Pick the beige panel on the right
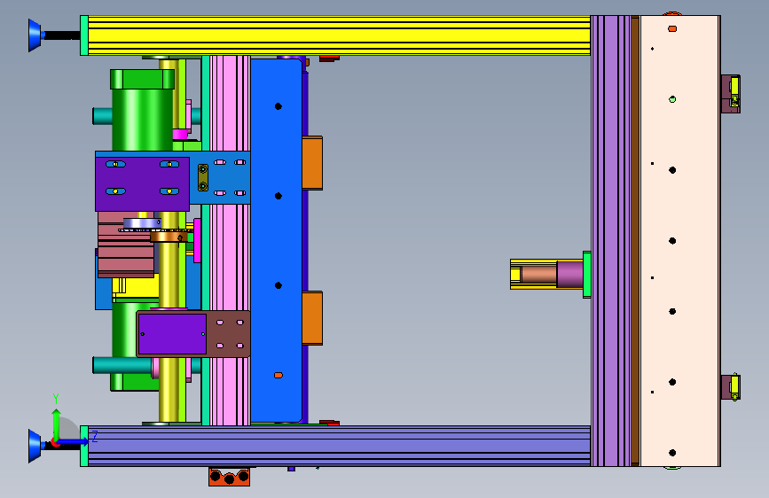The height and width of the screenshot is (498, 769). 680,241
